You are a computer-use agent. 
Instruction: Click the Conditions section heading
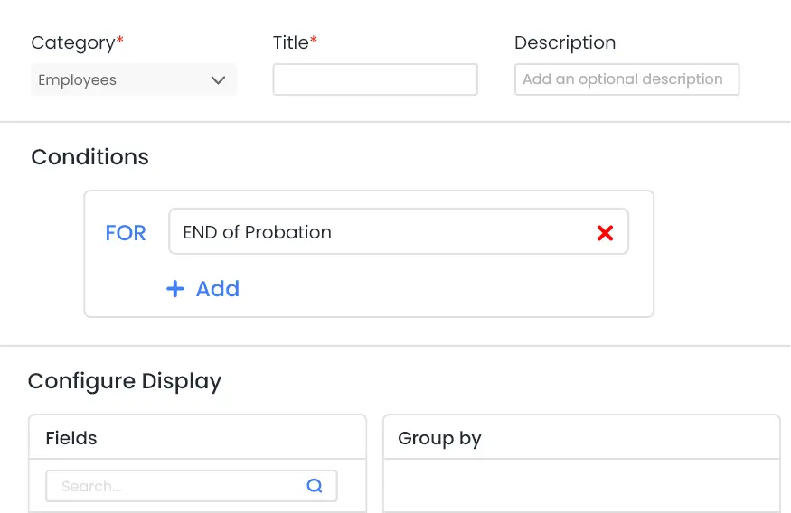click(89, 157)
